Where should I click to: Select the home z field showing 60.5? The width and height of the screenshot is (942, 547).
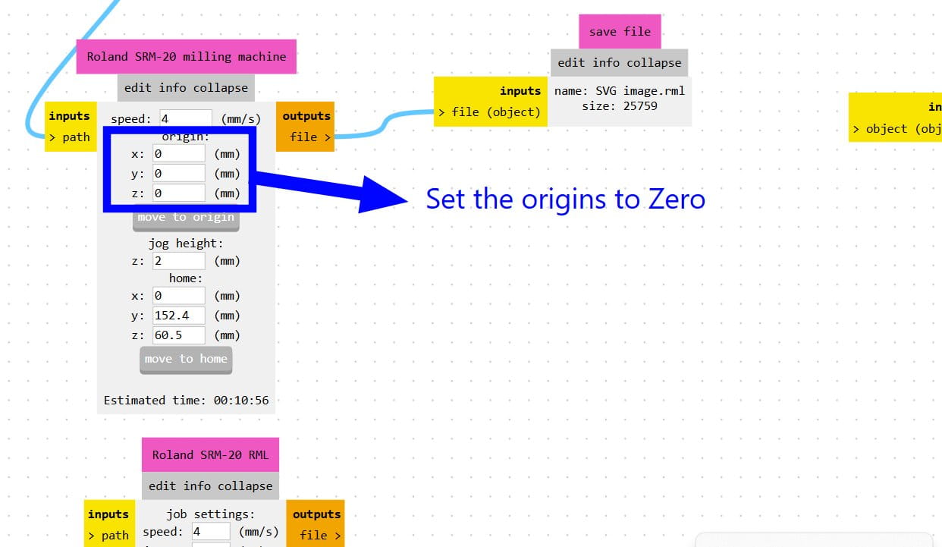[x=178, y=335]
